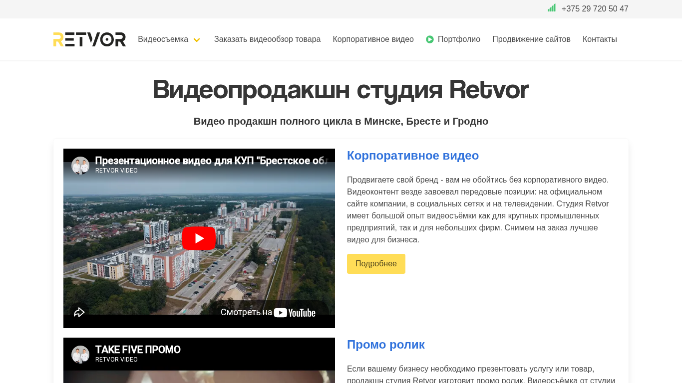
Task: Click RETVOR VIDEO channel name under Презентационное видео
Action: point(116,171)
